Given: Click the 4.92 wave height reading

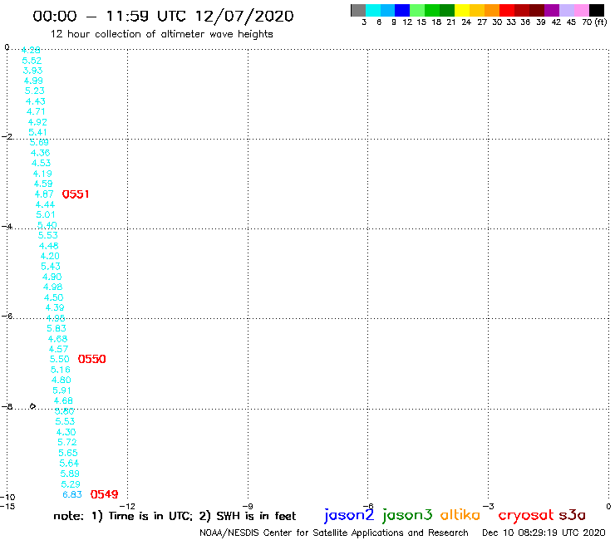Looking at the screenshot, I should [37, 122].
